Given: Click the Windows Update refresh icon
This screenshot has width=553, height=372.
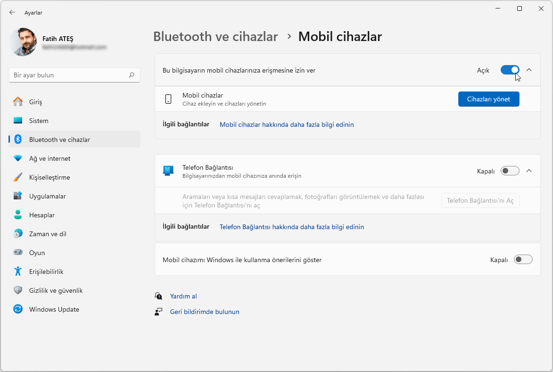Looking at the screenshot, I should [18, 309].
